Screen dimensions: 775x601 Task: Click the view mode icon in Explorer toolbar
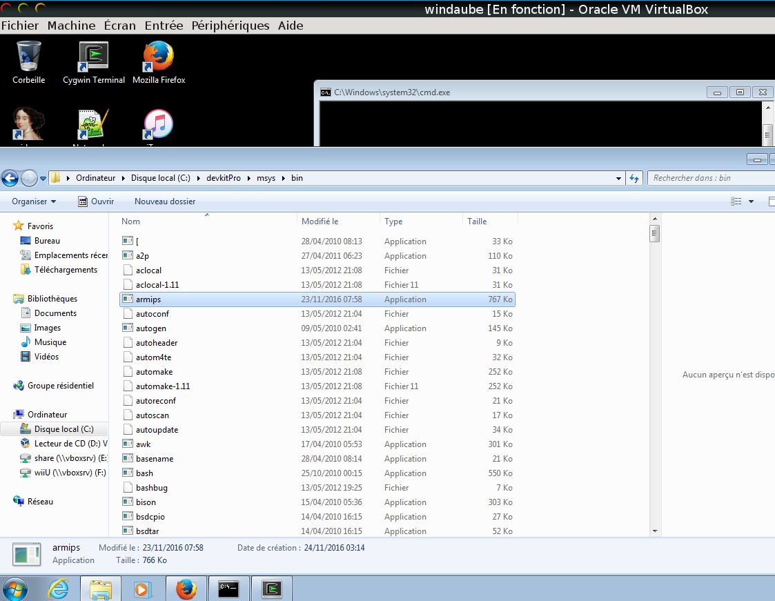coord(736,201)
